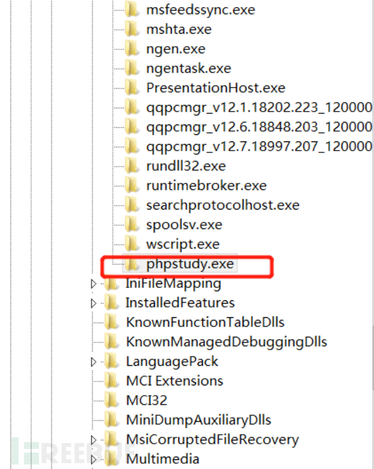
Task: Click folder icon of qqpcmgr_v12.1.18202.223 key
Action: pyautogui.click(x=132, y=107)
